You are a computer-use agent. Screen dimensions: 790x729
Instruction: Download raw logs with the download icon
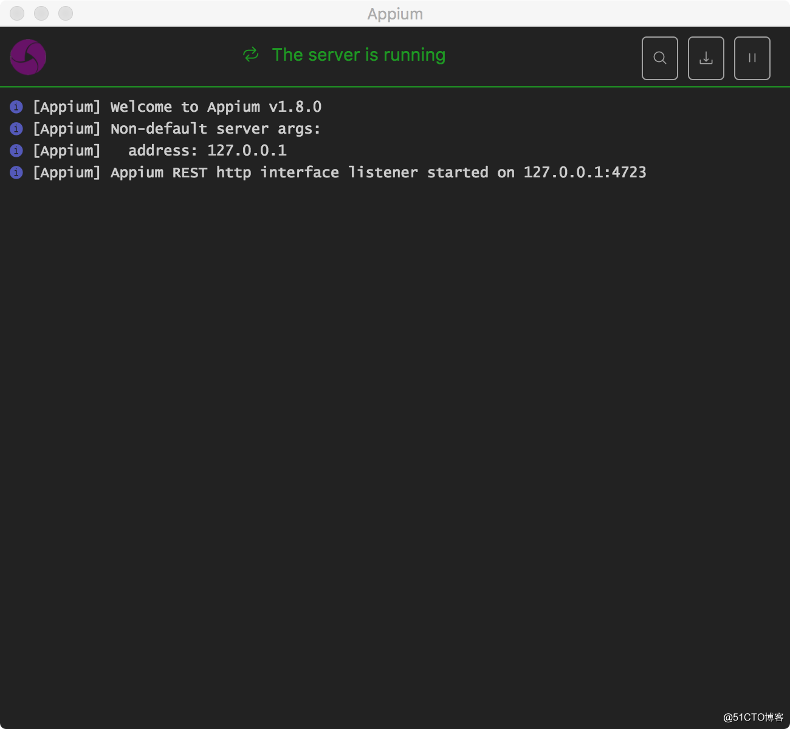click(706, 58)
